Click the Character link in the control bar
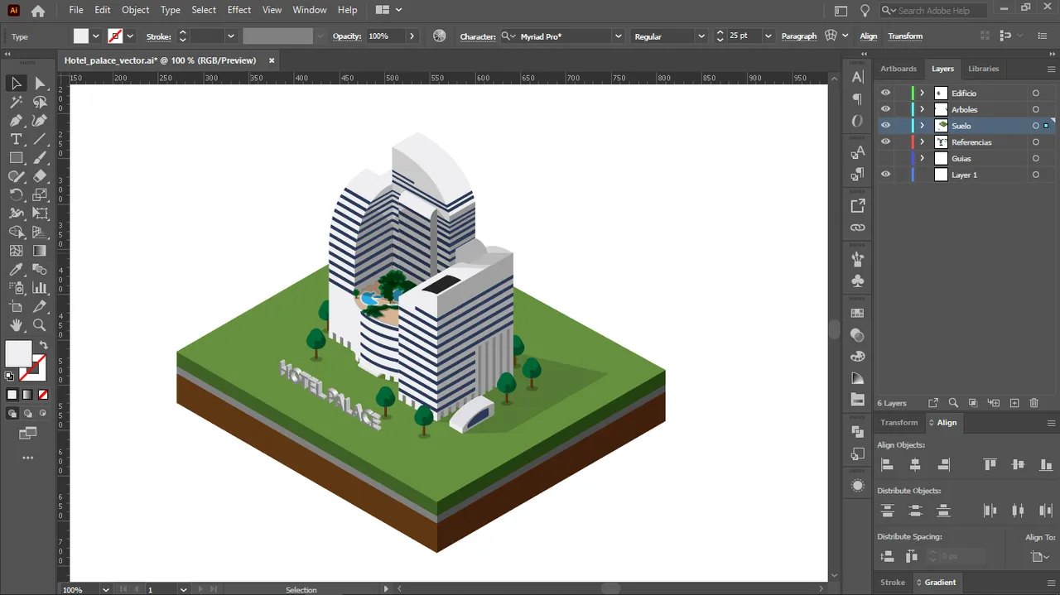The width and height of the screenshot is (1060, 595). tap(478, 36)
